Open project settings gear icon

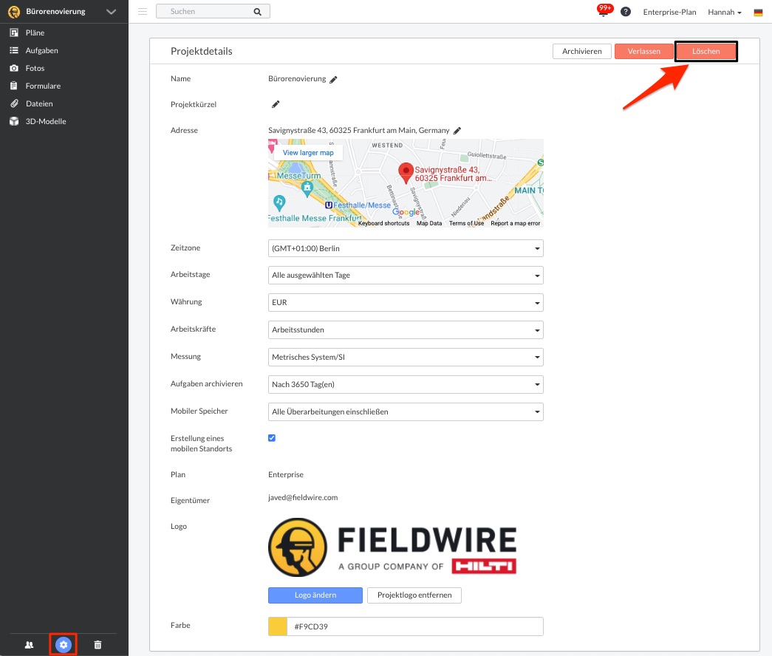pyautogui.click(x=63, y=645)
